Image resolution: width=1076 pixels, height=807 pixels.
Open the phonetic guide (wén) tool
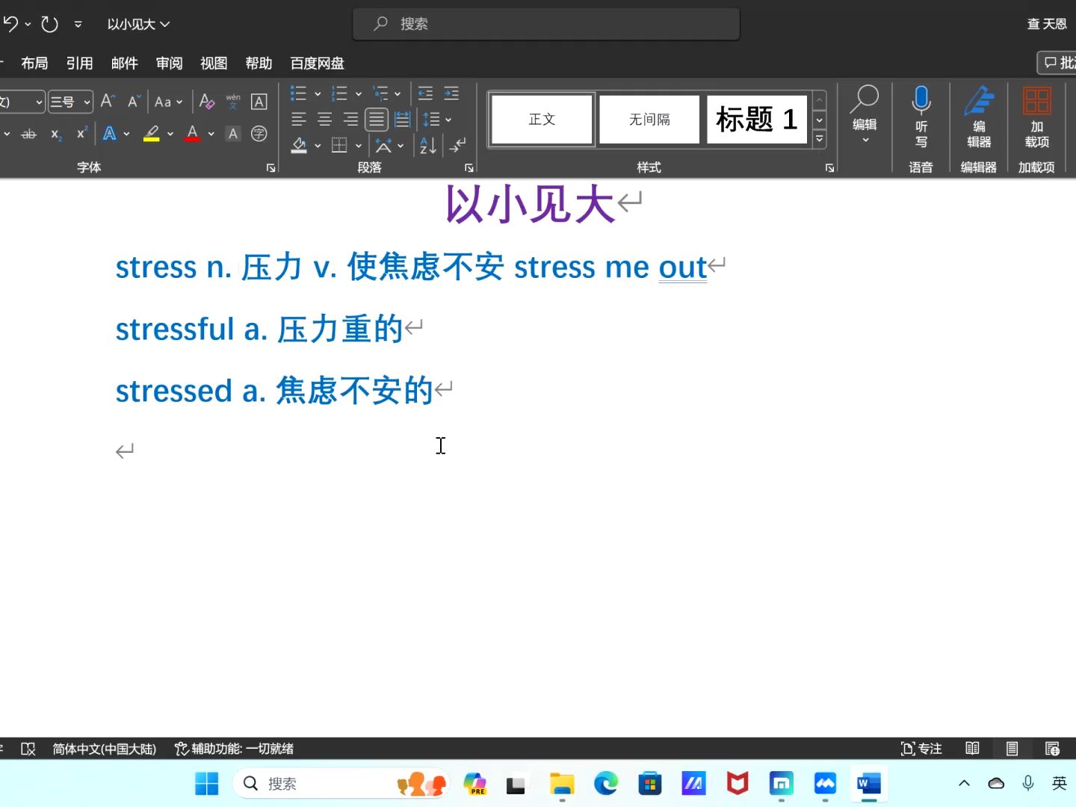point(233,101)
